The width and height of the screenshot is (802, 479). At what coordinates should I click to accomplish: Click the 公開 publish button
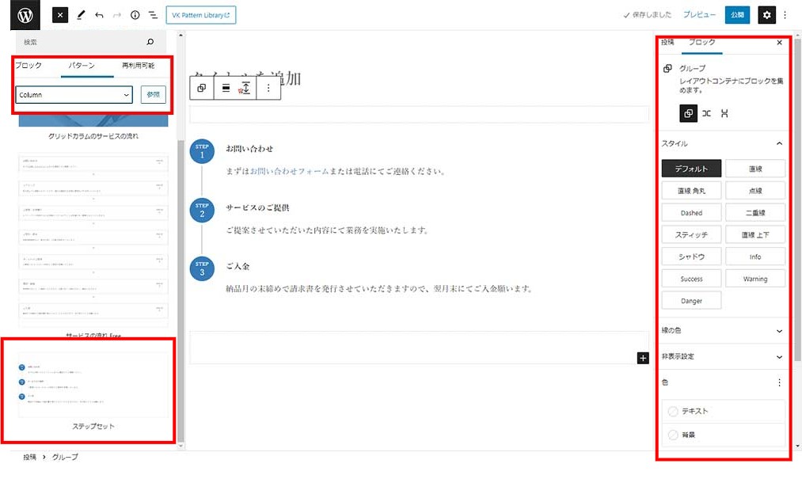737,15
